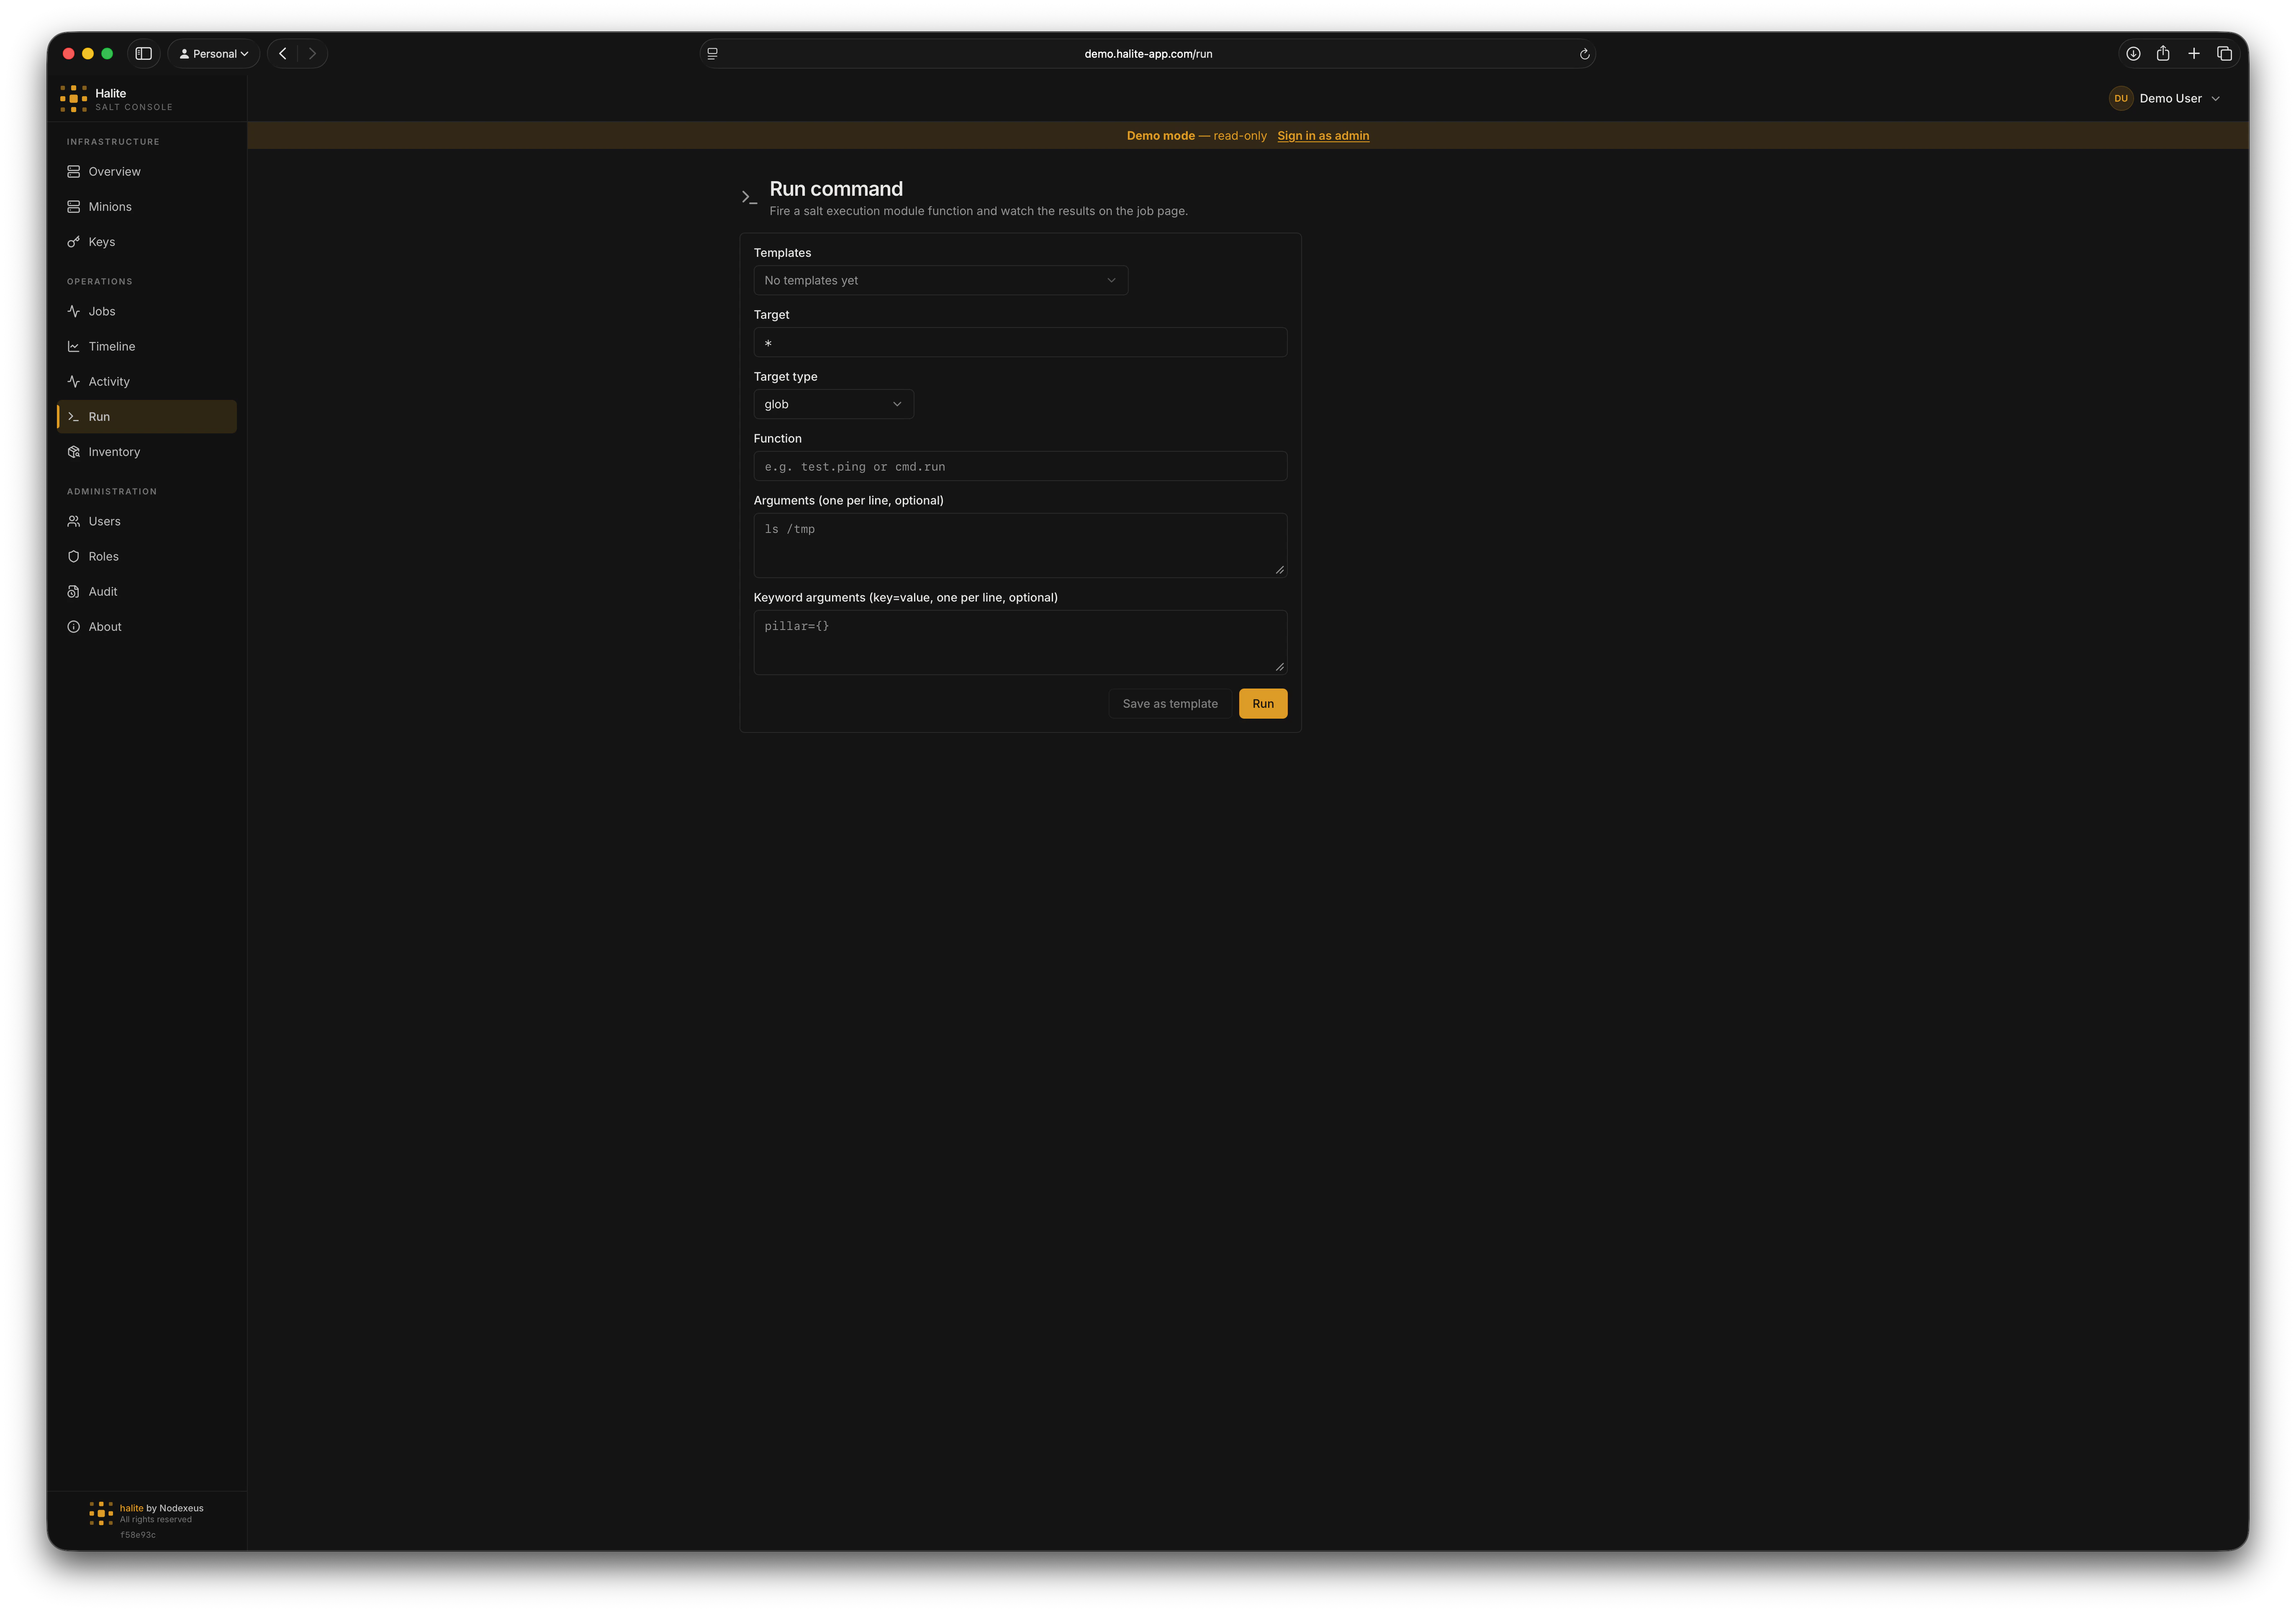Image resolution: width=2296 pixels, height=1613 pixels.
Task: Open a new tab with plus icon
Action: click(x=2194, y=54)
